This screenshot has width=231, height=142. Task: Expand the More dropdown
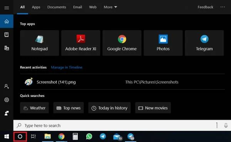(x=110, y=7)
